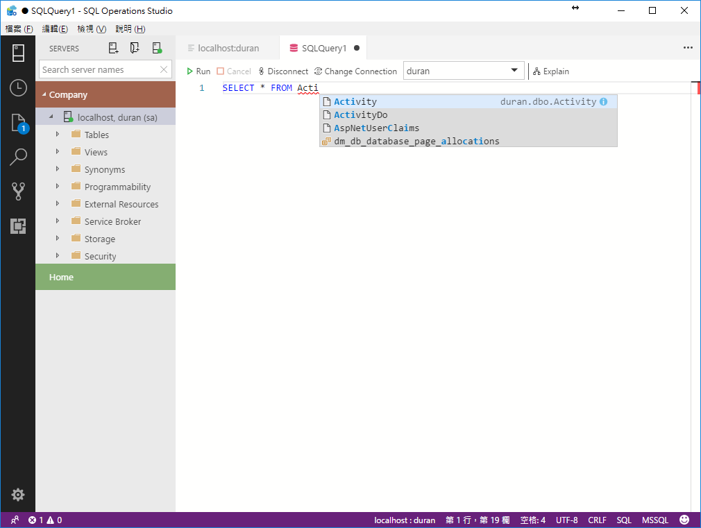Switch to the SQLQuery1 tab
701x528 pixels.
[x=323, y=48]
